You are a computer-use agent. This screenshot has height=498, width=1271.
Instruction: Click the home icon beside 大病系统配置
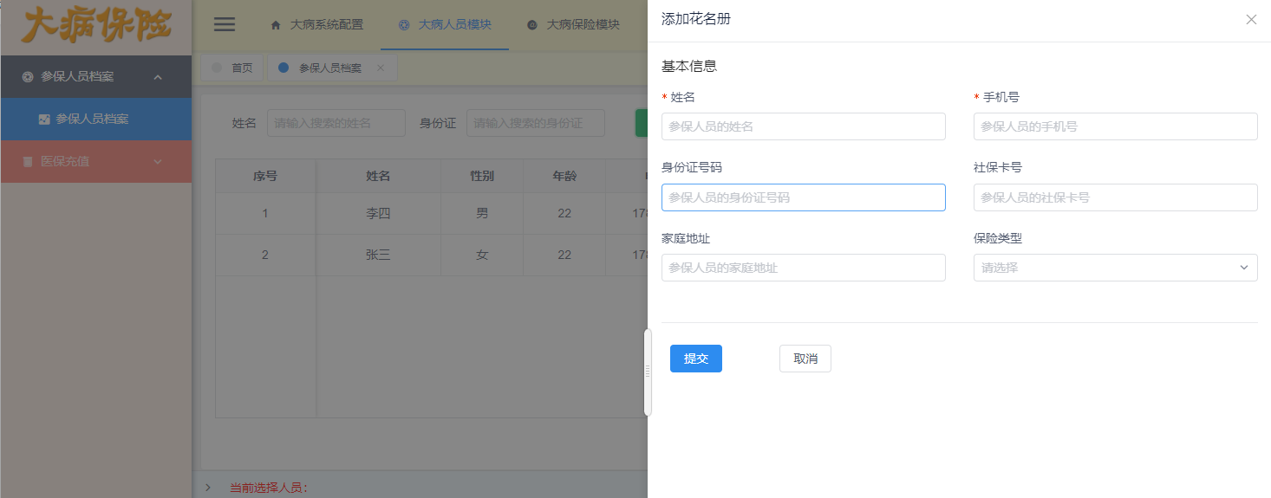pos(277,25)
